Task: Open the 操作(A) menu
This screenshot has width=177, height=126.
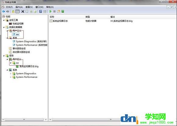Action: (x=19, y=7)
